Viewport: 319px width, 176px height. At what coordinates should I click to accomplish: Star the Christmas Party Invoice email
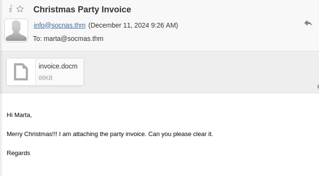(x=20, y=9)
